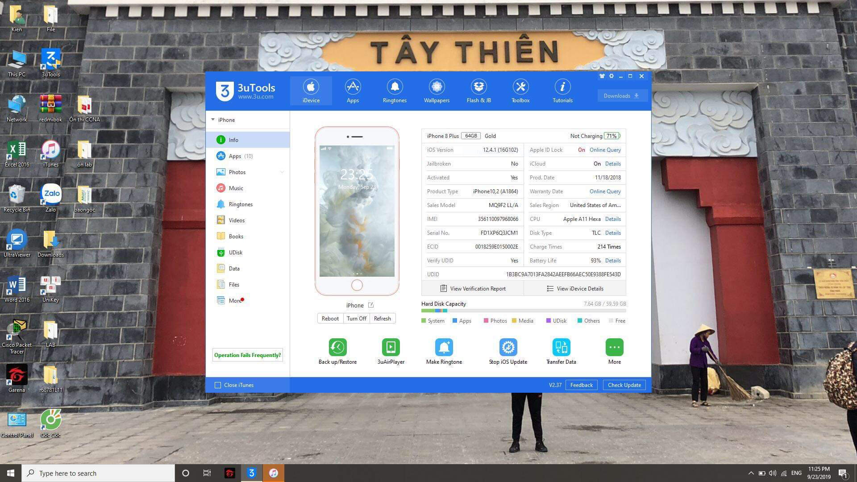Click the Back up/Restore icon
This screenshot has height=482, width=857.
[337, 347]
